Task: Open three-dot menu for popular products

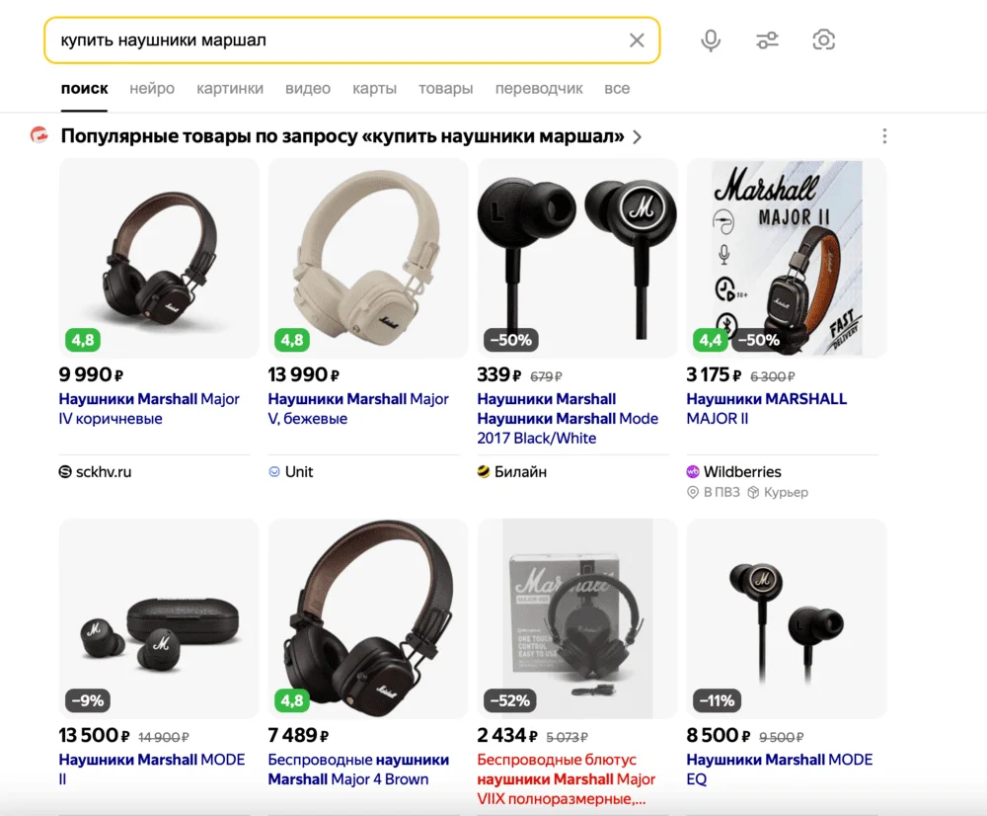Action: [x=884, y=136]
